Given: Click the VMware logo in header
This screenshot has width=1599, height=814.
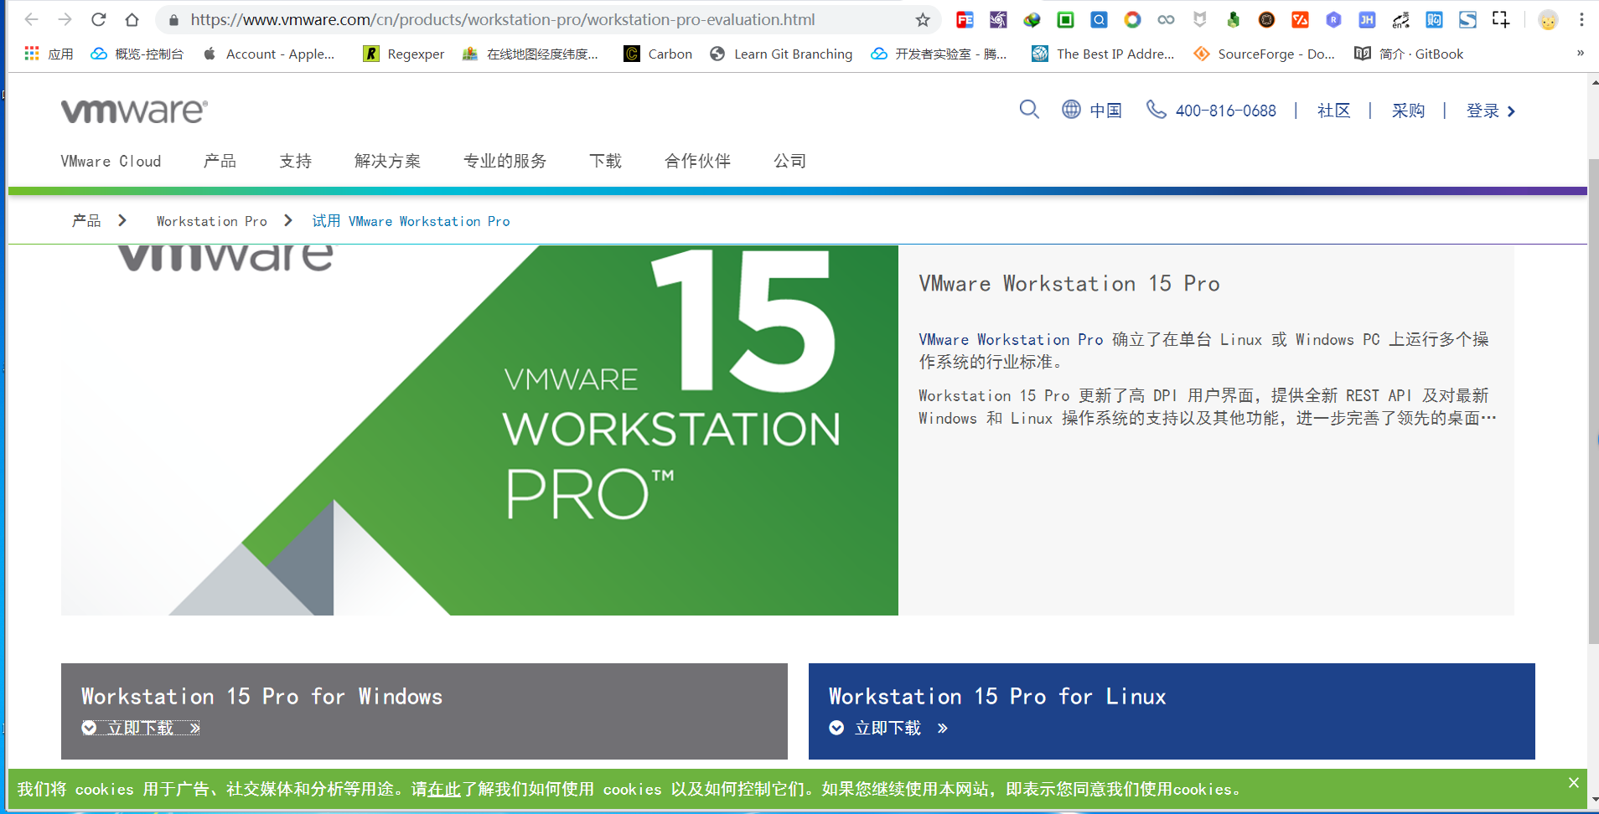Looking at the screenshot, I should [x=134, y=111].
